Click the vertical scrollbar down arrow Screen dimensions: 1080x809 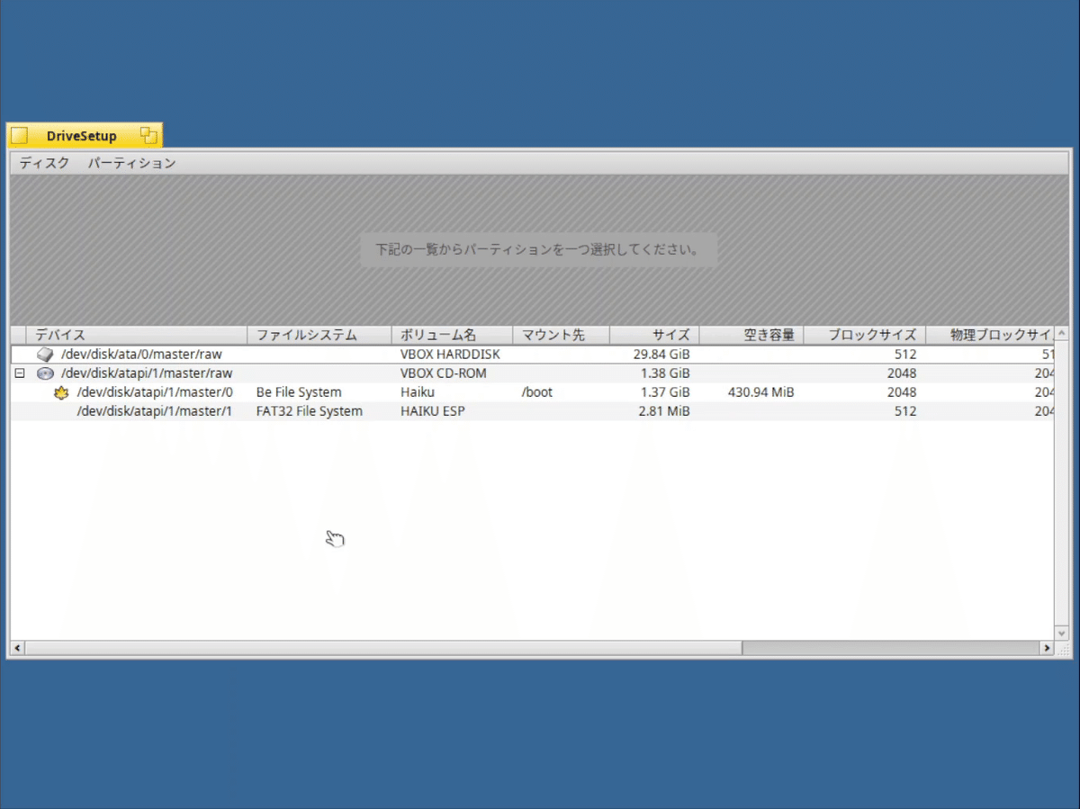(x=1061, y=634)
